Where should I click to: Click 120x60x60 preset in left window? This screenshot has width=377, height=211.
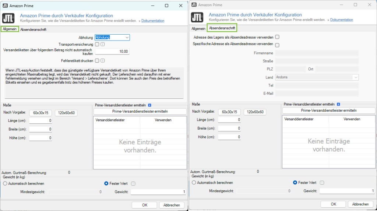pyautogui.click(x=66, y=113)
